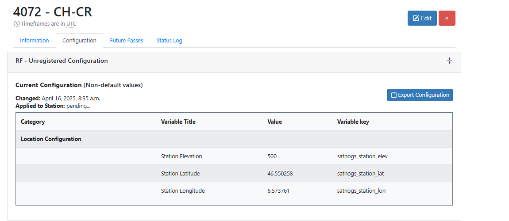Click the clipboard icon on Export Configuration
509x221 pixels.
[394, 95]
